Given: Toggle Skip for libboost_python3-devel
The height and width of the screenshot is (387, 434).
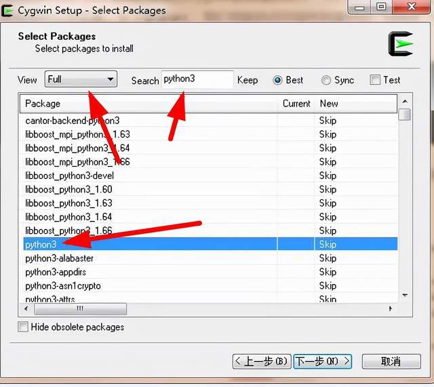Looking at the screenshot, I should pos(328,176).
